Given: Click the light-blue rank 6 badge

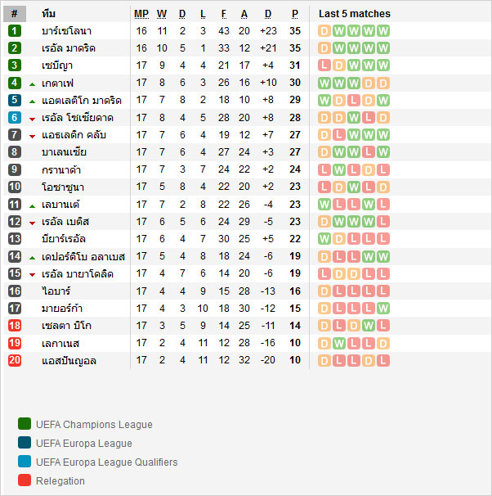Looking at the screenshot, I should [15, 117].
